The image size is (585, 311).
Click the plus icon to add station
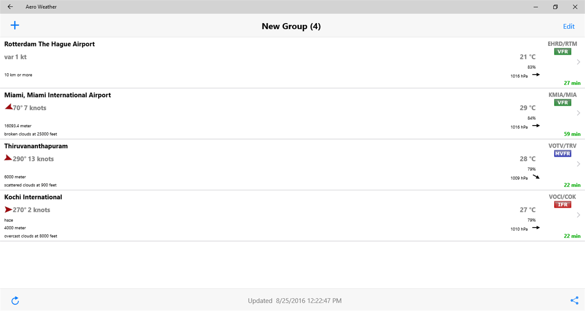(15, 26)
